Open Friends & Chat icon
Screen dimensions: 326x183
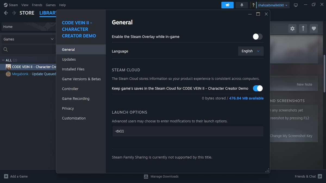coord(320,176)
